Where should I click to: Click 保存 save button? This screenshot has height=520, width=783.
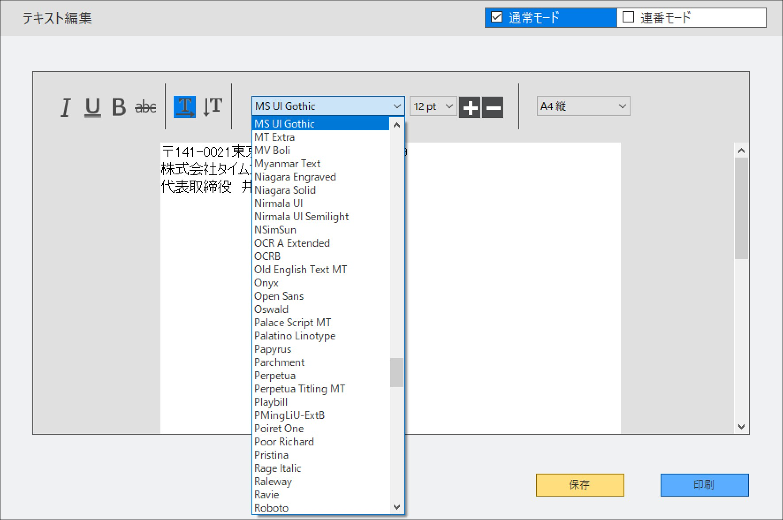point(580,485)
